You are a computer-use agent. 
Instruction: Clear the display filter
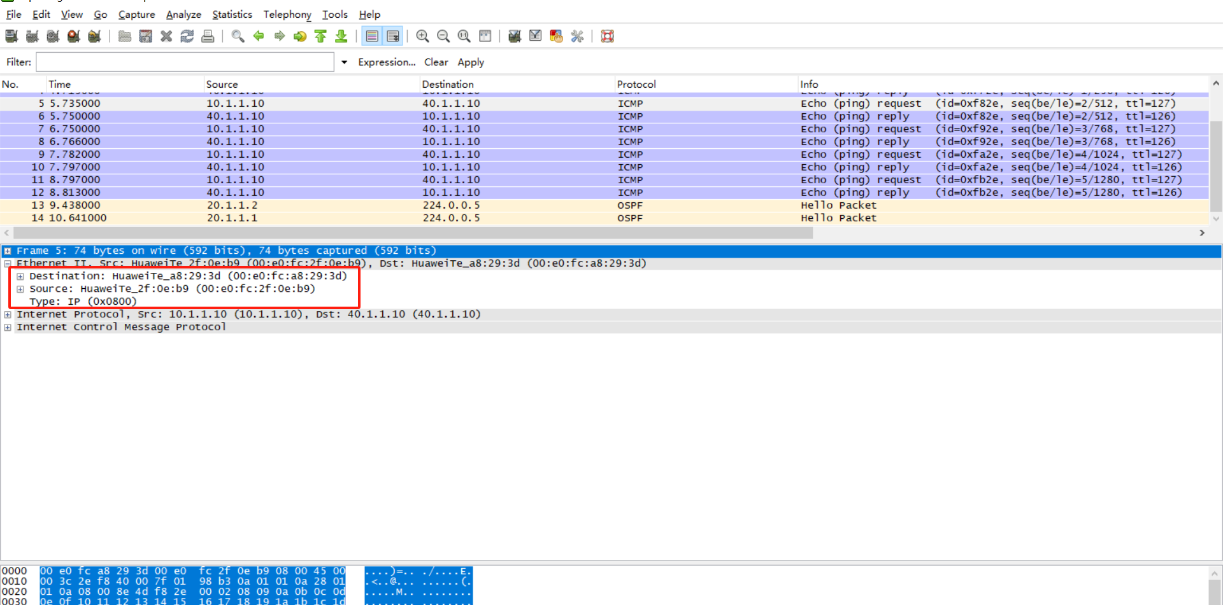pyautogui.click(x=436, y=62)
